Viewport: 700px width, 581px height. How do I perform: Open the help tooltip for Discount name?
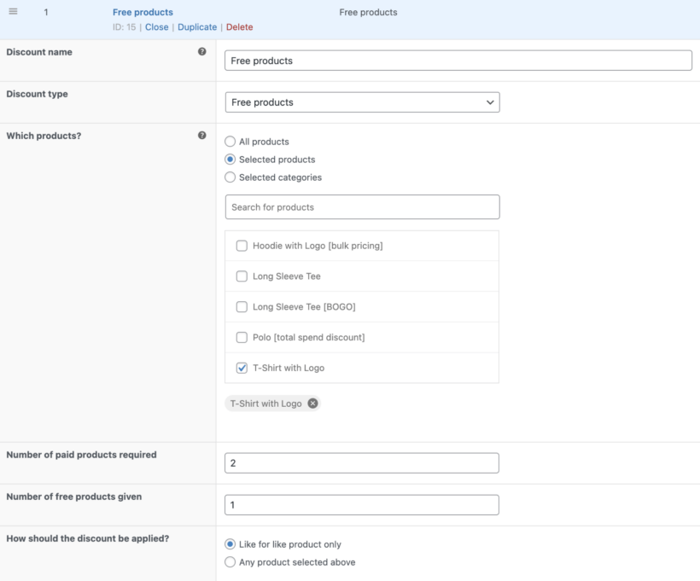pos(202,51)
